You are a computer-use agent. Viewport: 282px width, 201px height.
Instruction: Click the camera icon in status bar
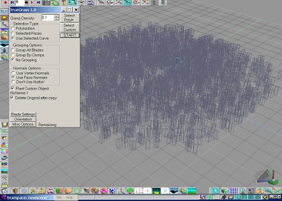click(x=224, y=197)
